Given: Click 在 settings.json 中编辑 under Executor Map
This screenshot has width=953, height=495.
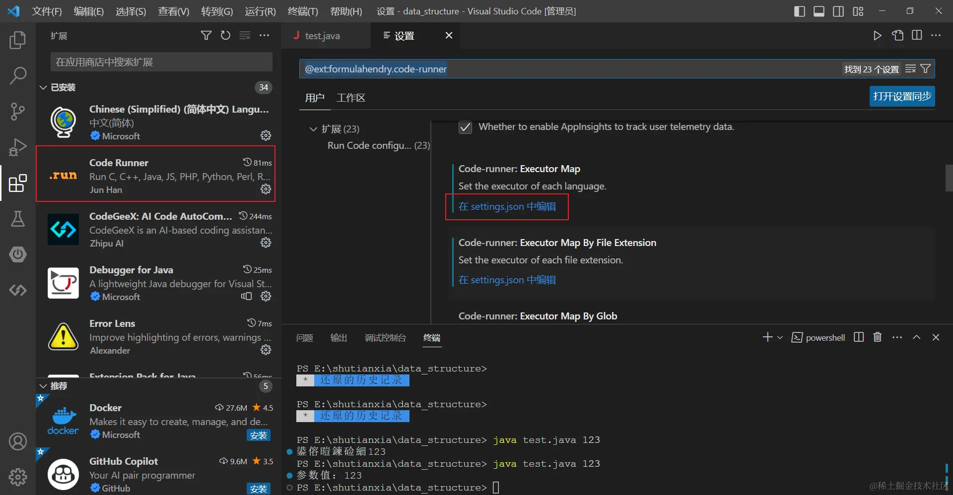Looking at the screenshot, I should (506, 206).
